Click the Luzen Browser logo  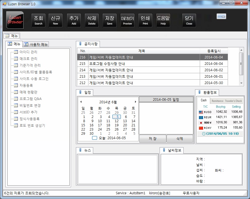(15, 20)
